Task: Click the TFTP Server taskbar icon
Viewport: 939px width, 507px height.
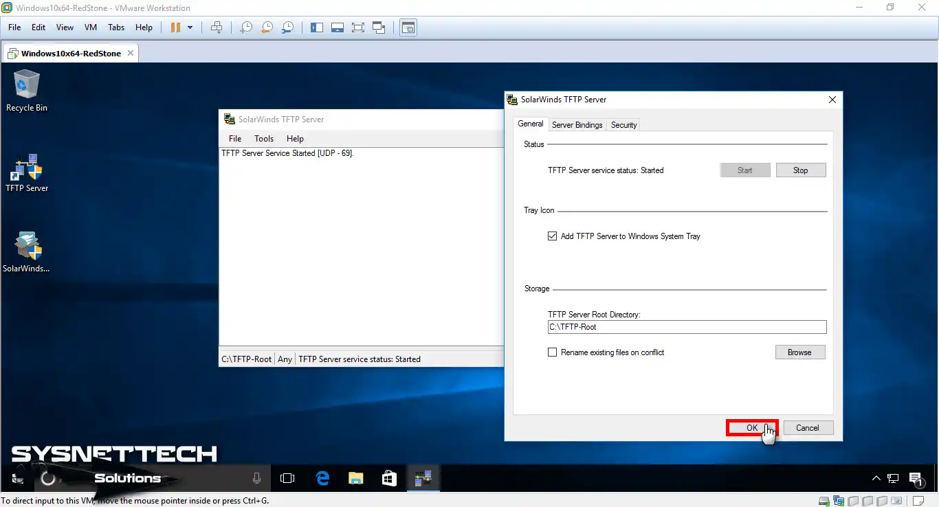Action: tap(423, 478)
